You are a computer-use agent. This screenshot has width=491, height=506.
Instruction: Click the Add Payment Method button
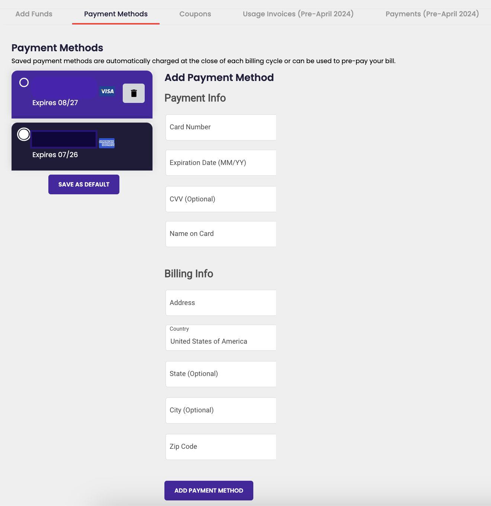(x=209, y=490)
